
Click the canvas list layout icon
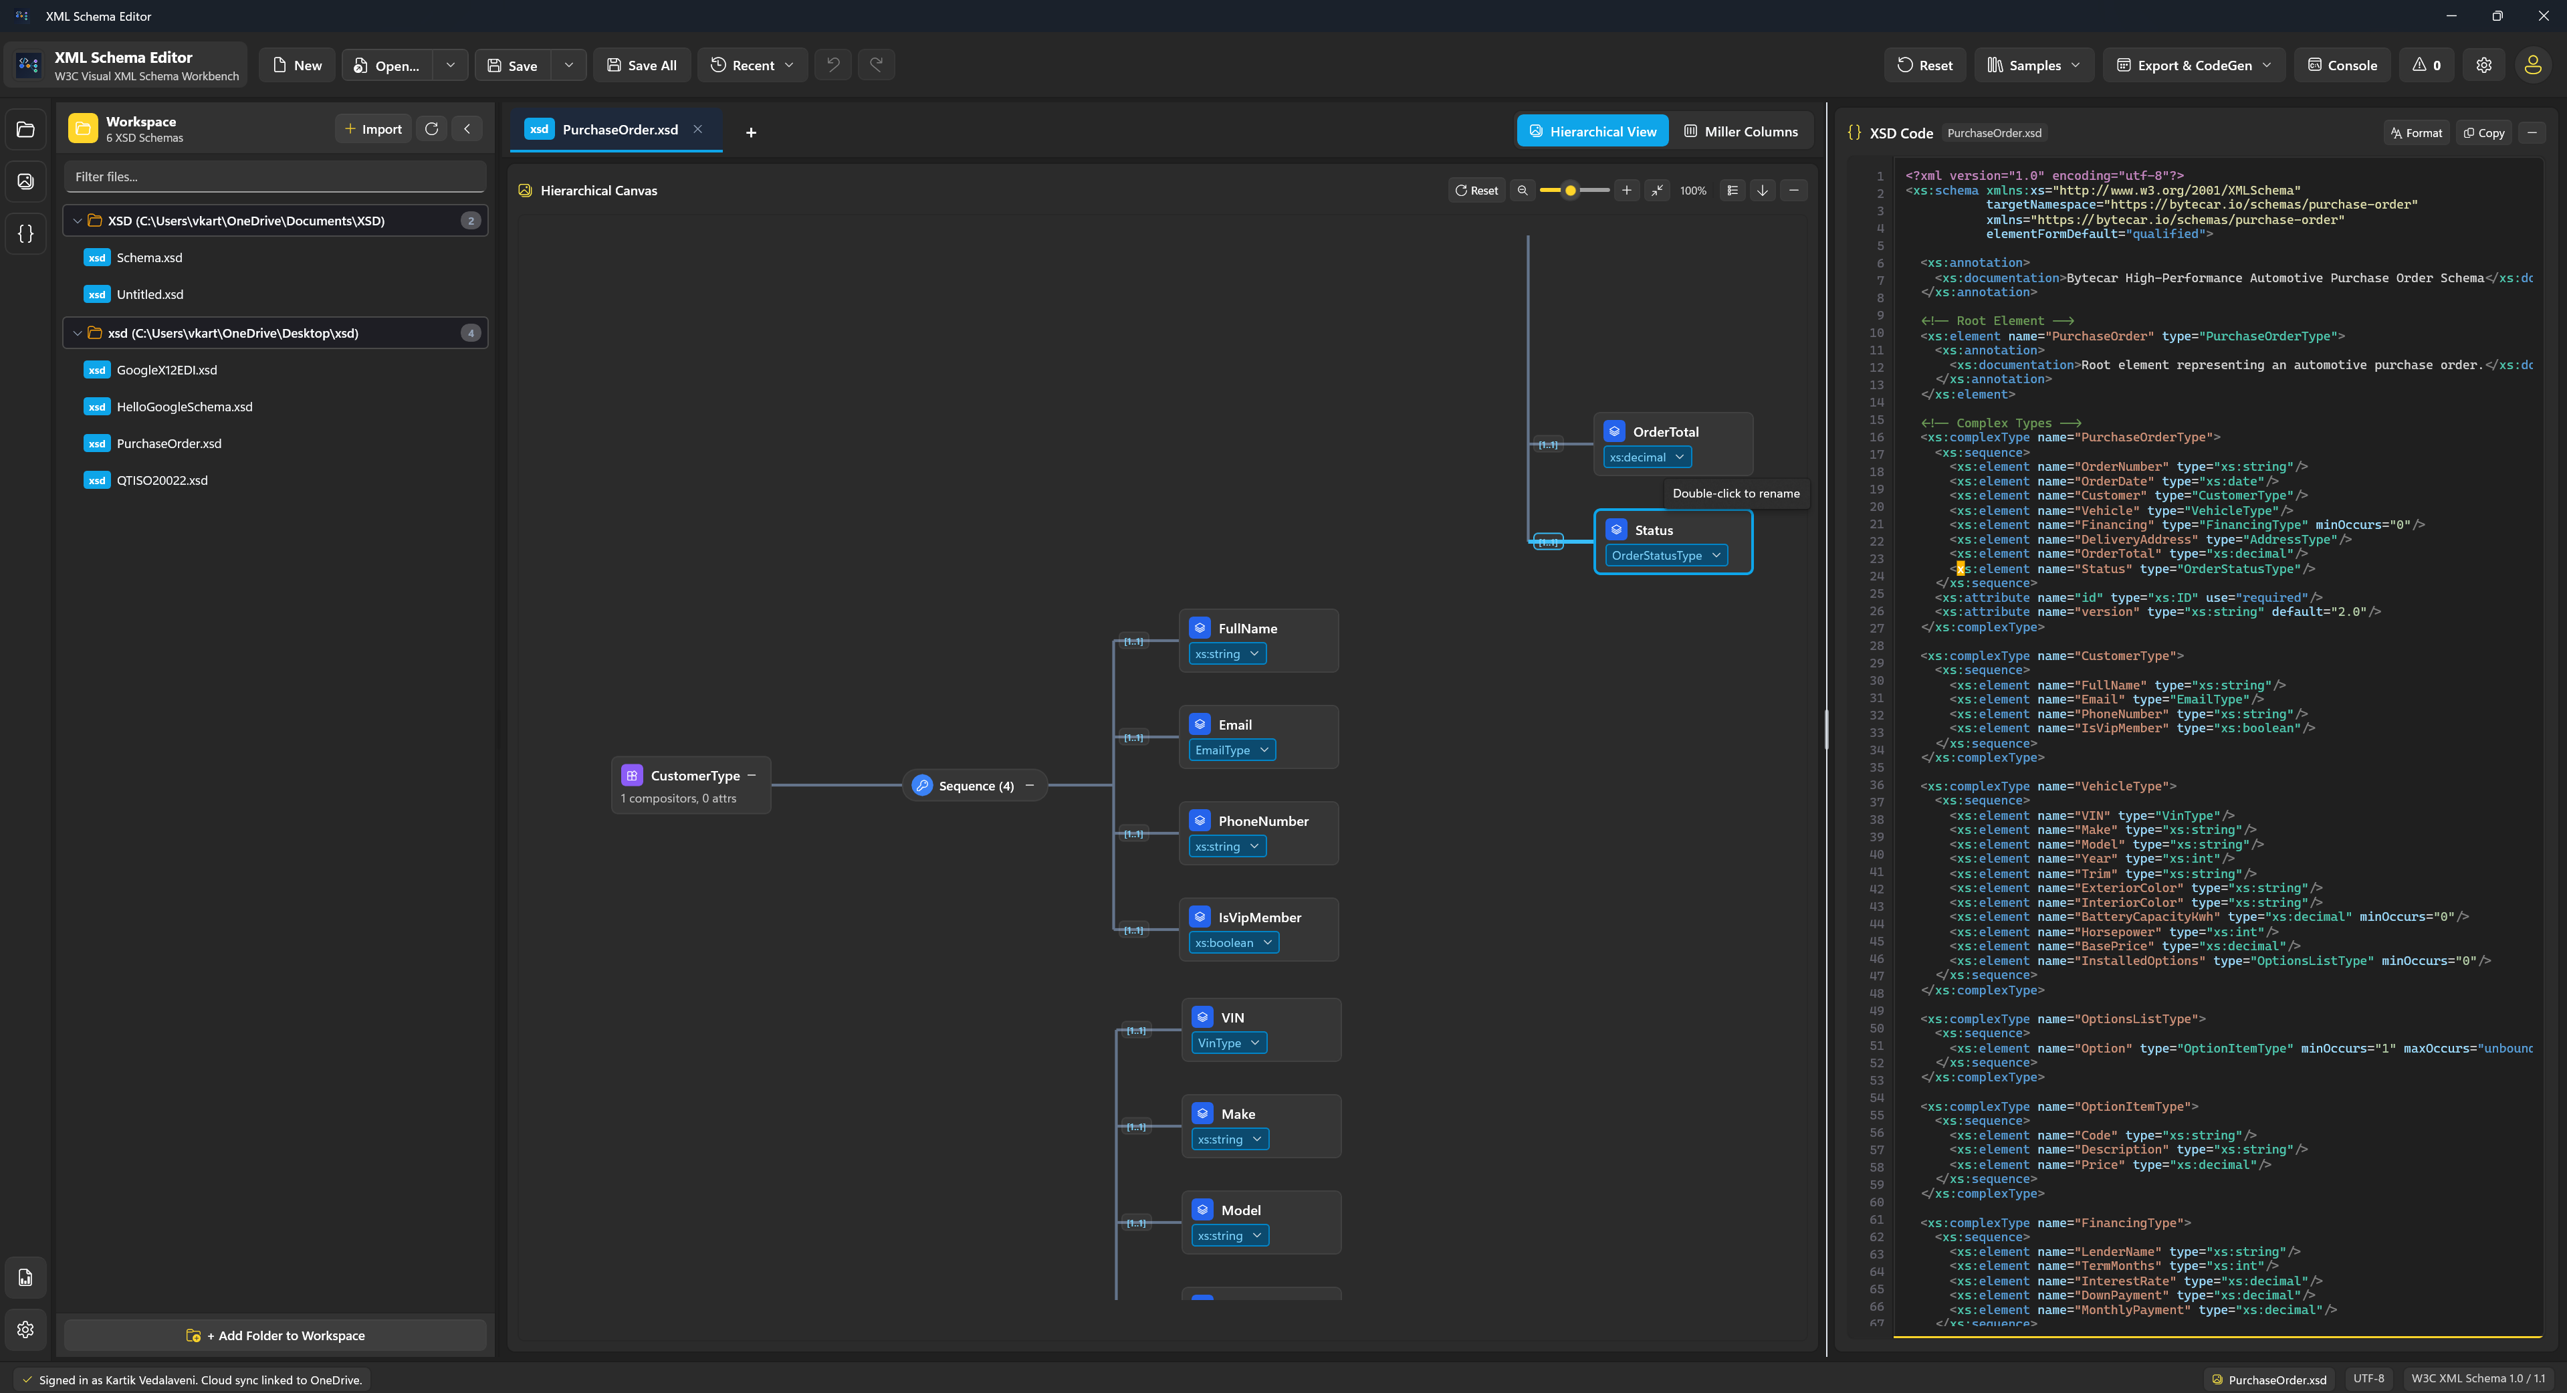tap(1733, 191)
